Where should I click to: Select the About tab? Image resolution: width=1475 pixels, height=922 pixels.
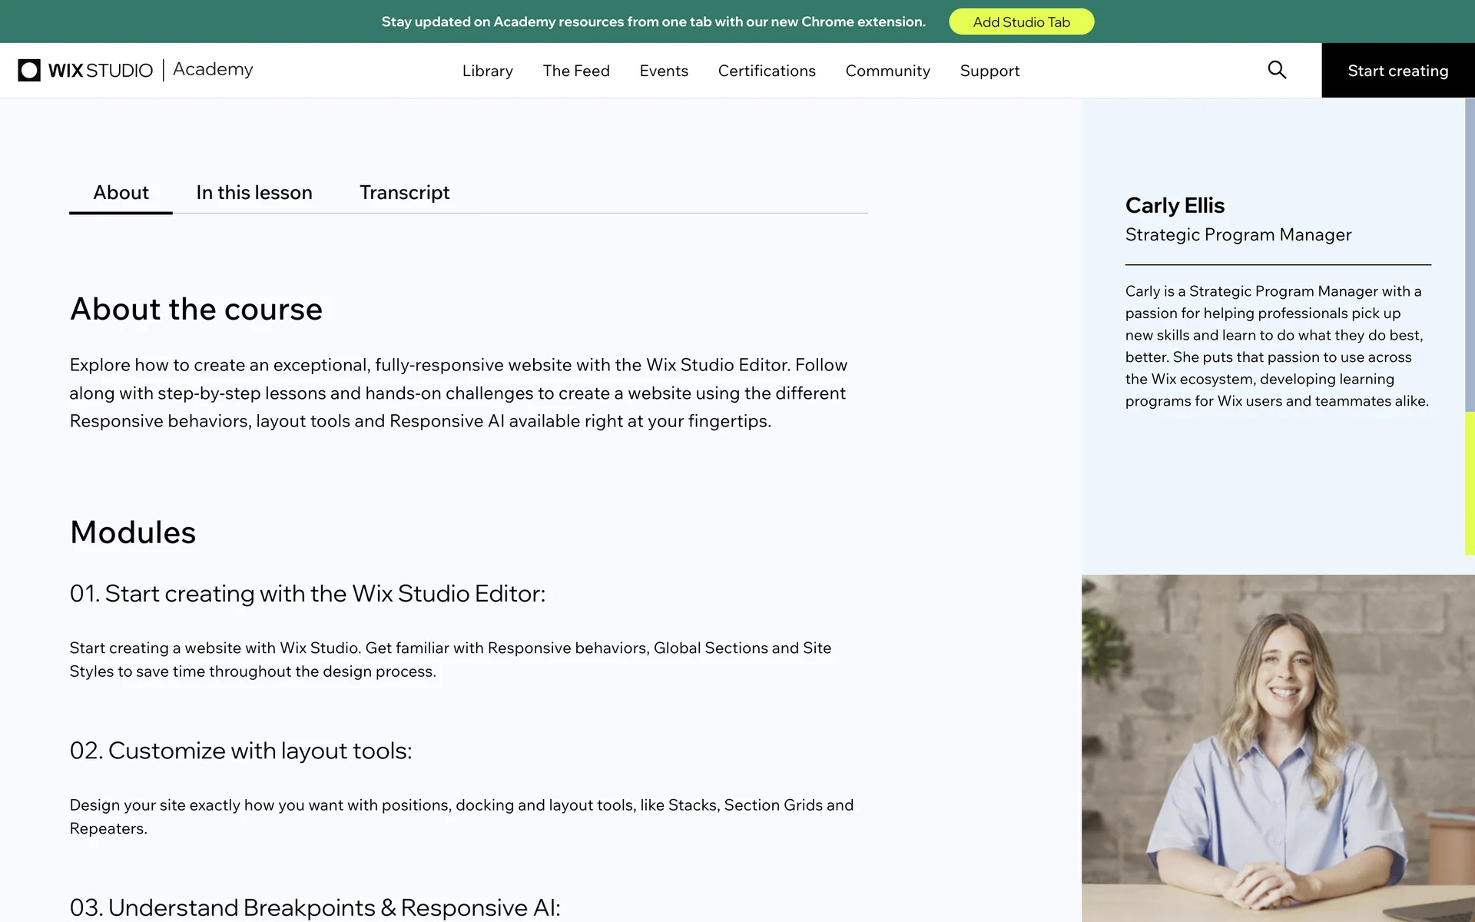pyautogui.click(x=121, y=192)
